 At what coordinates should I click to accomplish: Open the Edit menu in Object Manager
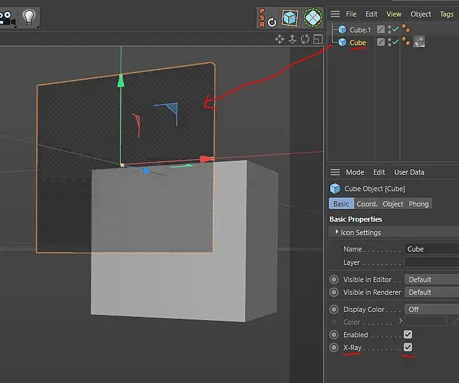[371, 14]
